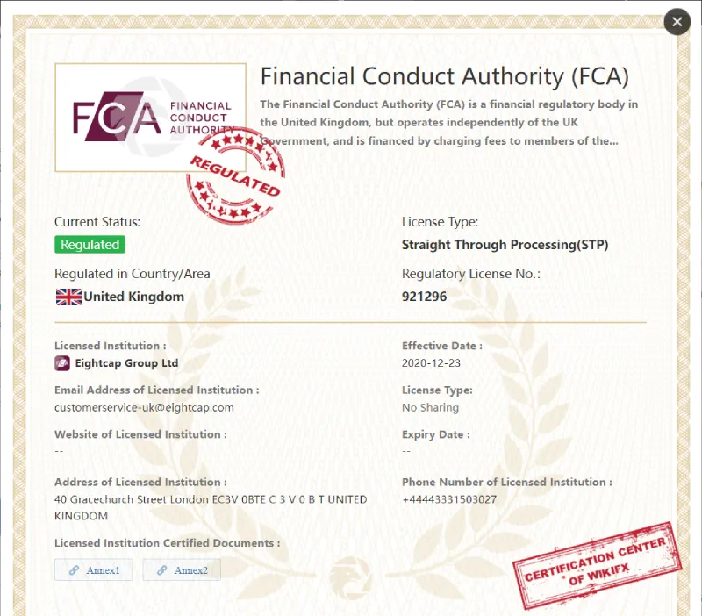Expand the truncated FCA description text
This screenshot has width=702, height=616.
pyautogui.click(x=449, y=123)
